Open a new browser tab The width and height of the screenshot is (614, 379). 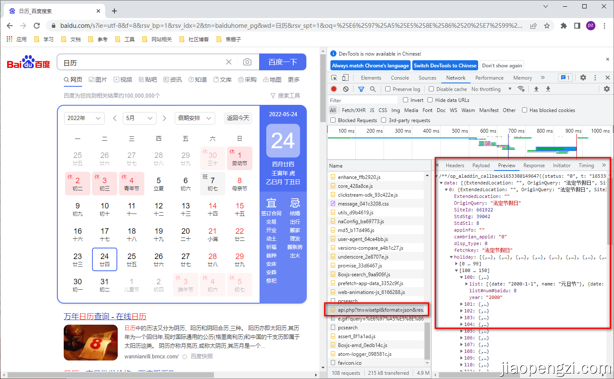pos(114,11)
